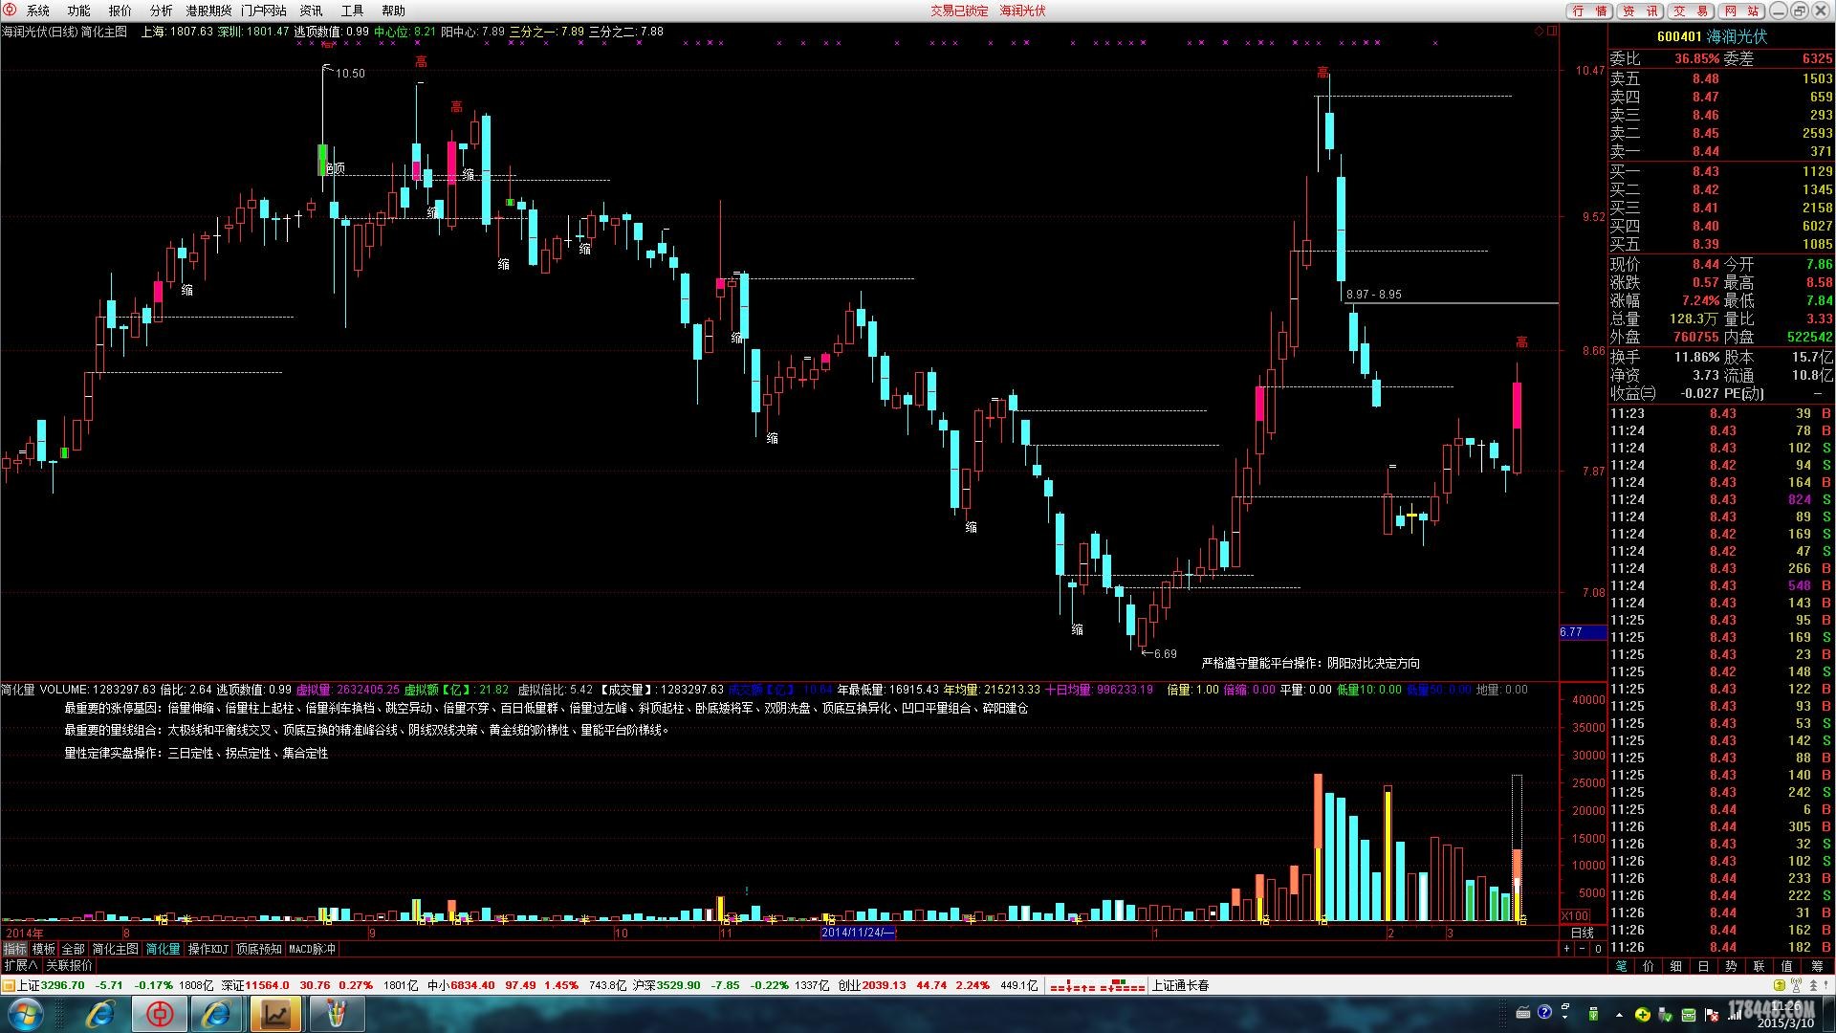Image resolution: width=1836 pixels, height=1033 pixels.
Task: Click the diamond icon above price axis
Action: coord(1540,32)
